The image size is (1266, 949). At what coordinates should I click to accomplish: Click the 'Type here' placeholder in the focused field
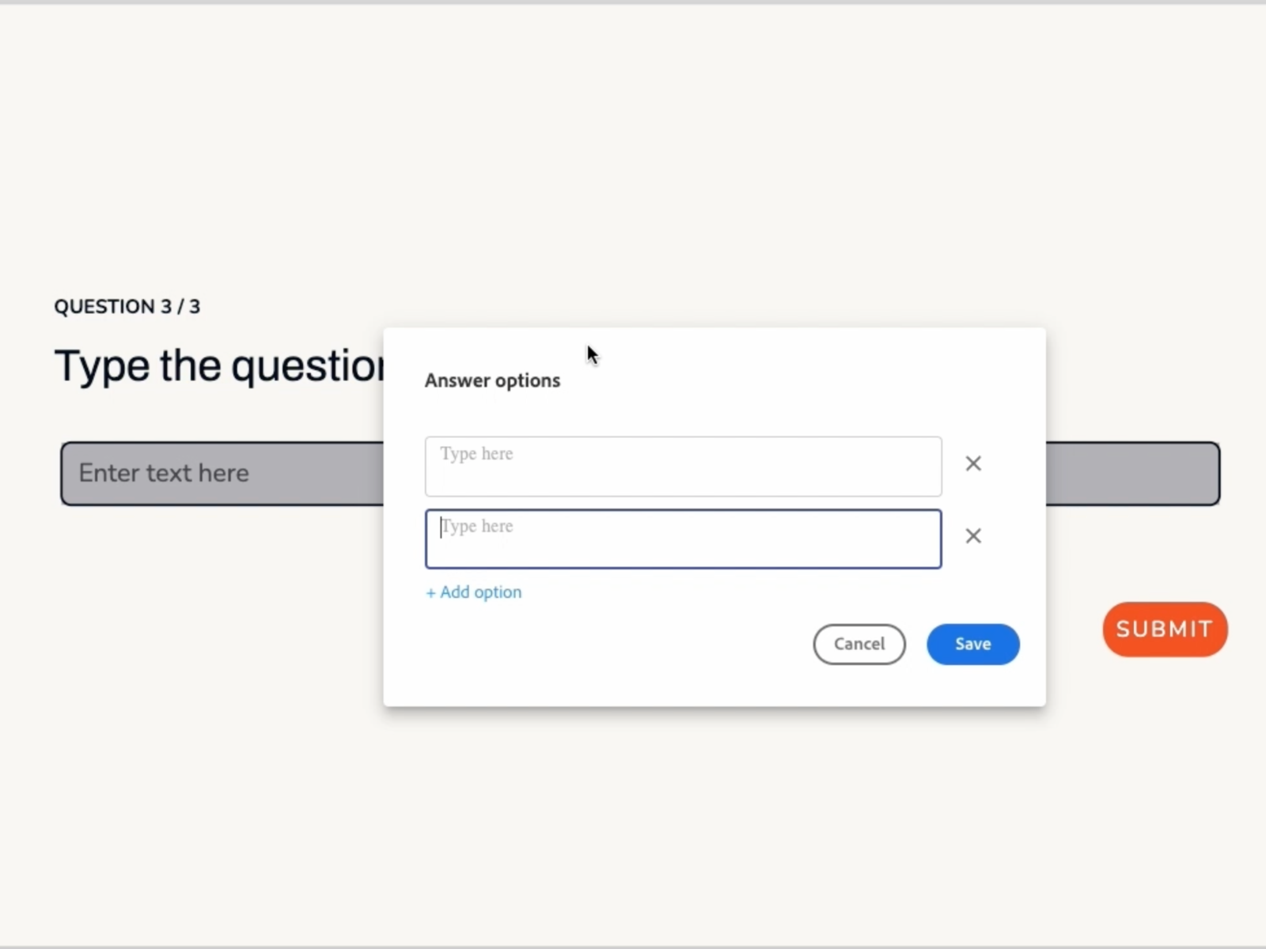coord(477,527)
